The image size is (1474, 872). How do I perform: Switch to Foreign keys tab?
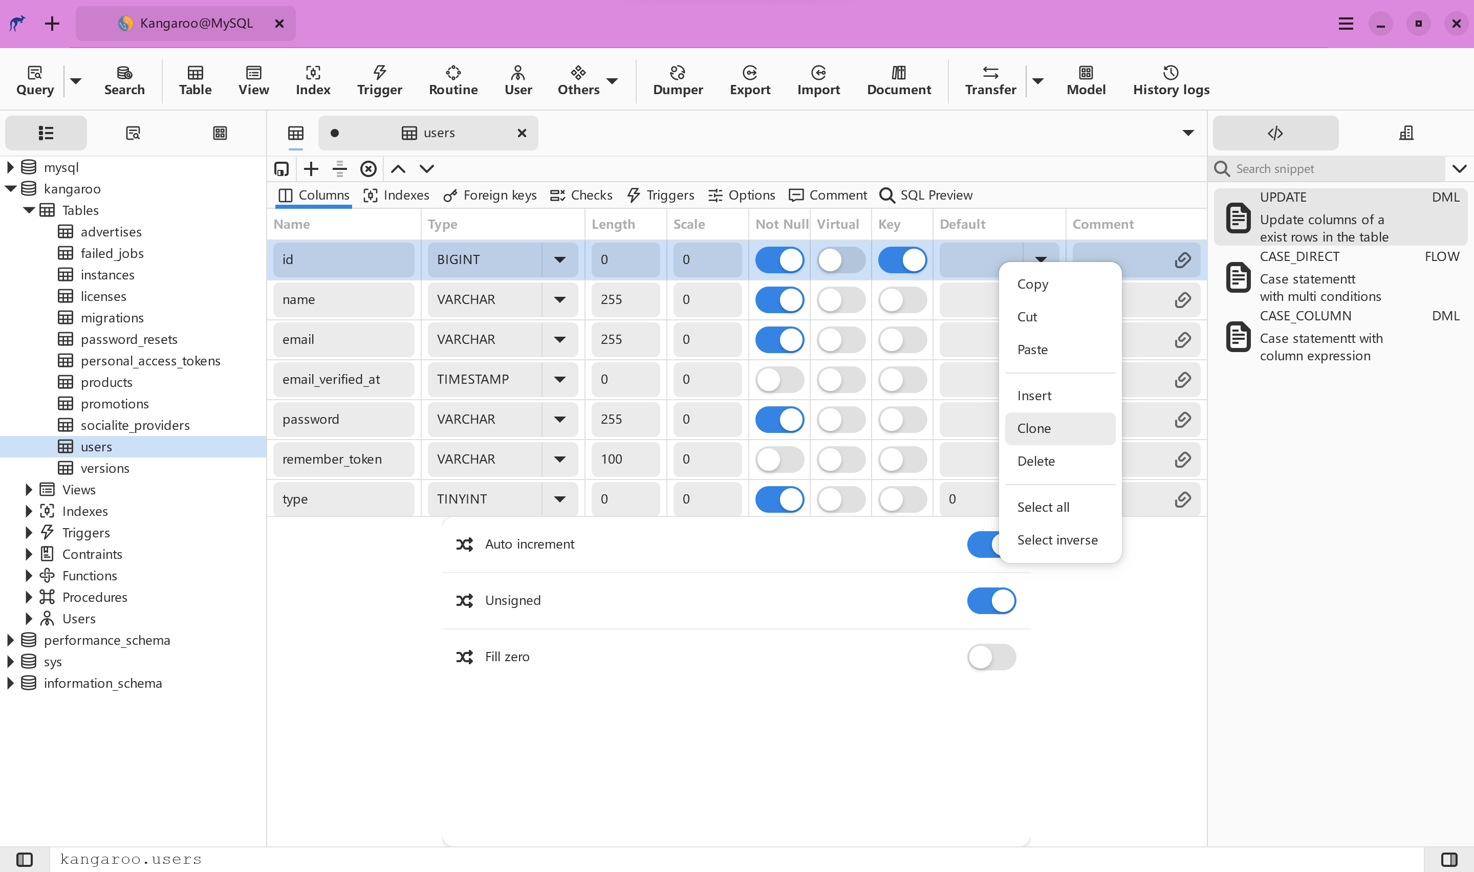pyautogui.click(x=490, y=195)
